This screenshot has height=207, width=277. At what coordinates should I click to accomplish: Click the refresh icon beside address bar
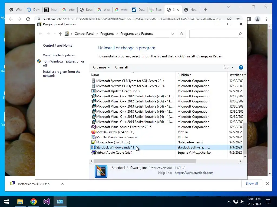tap(182, 34)
